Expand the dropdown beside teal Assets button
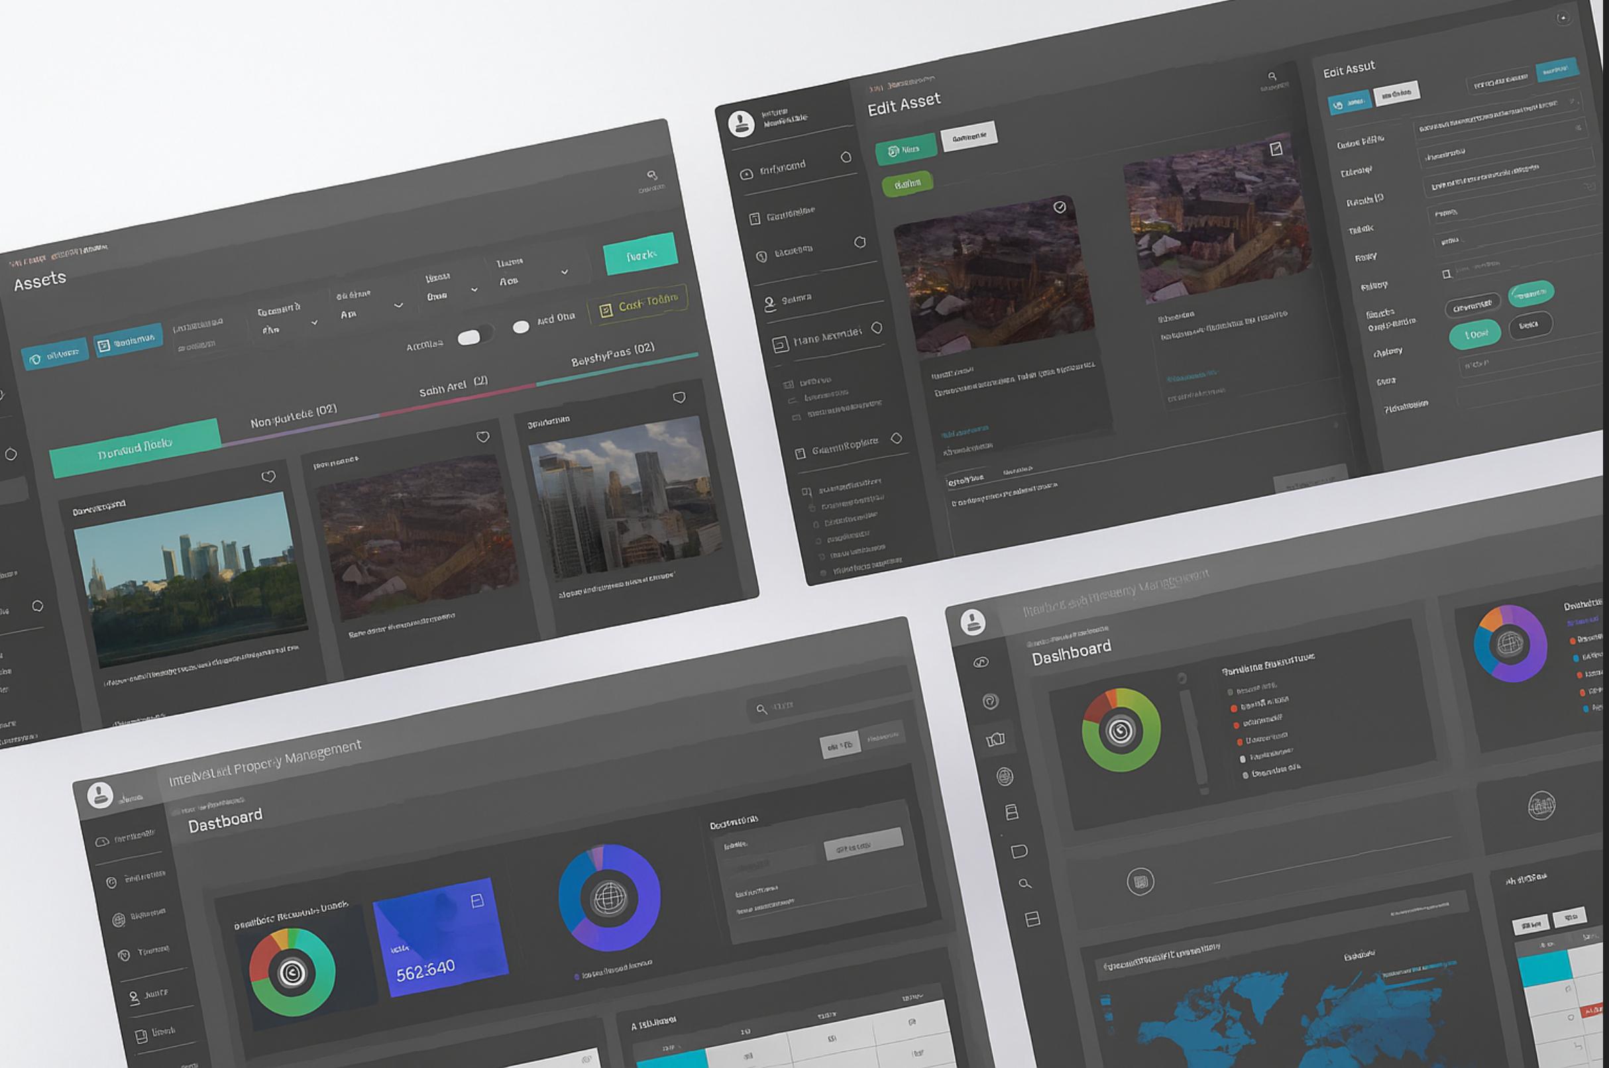Screen dimensions: 1609x1068 coord(564,272)
